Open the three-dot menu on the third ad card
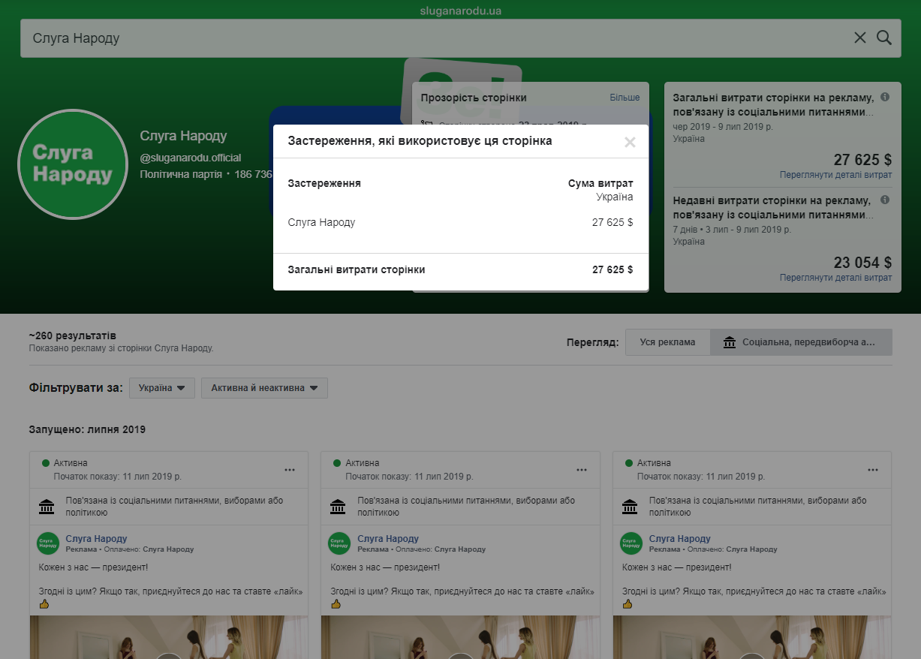This screenshot has height=659, width=921. tap(873, 470)
